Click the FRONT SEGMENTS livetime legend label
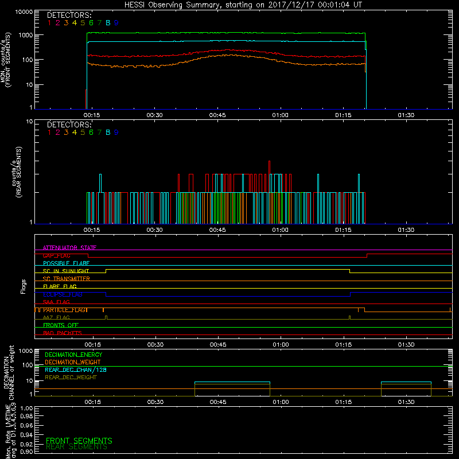This screenshot has width=459, height=459. (79, 441)
